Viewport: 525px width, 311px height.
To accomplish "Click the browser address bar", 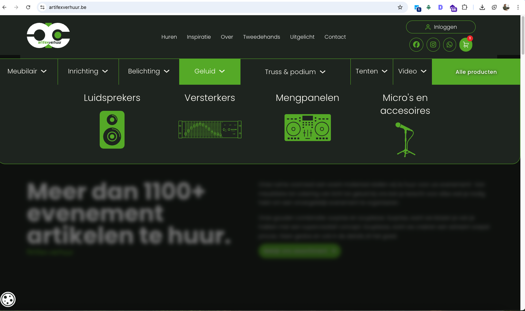I will point(219,7).
